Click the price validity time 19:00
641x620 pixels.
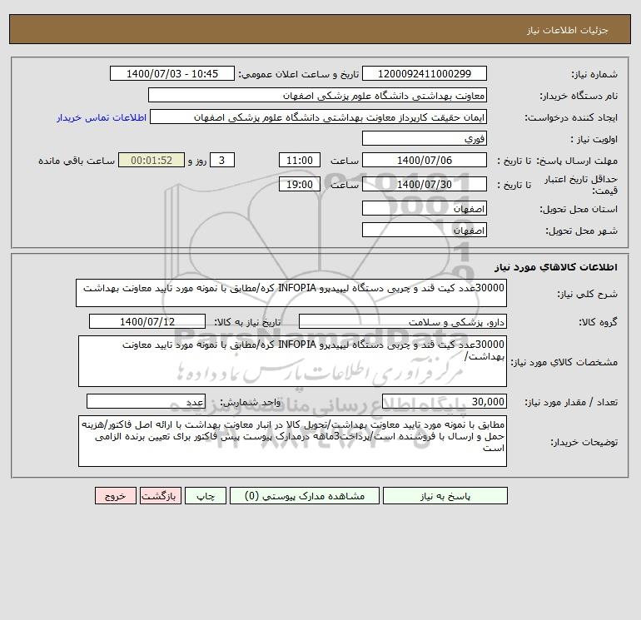coord(299,184)
